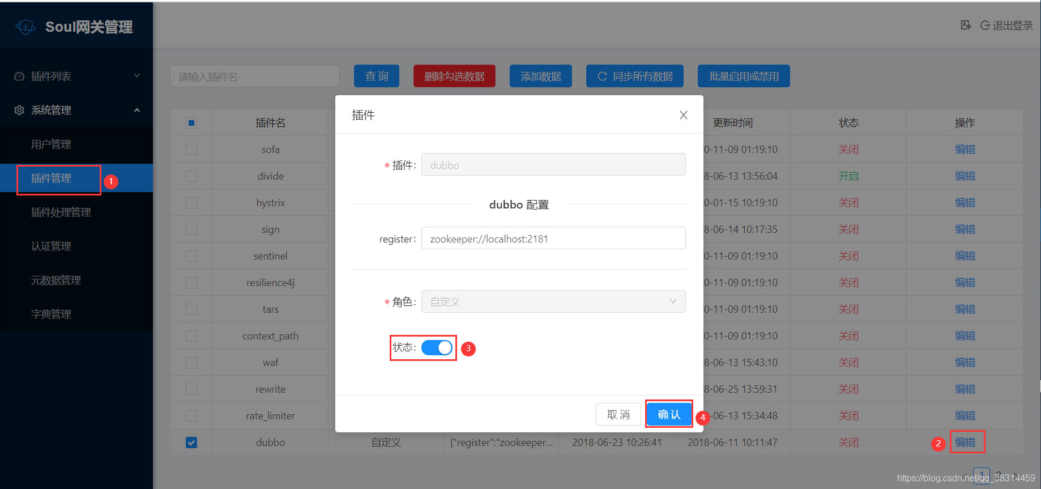Click the 状态 column header
Screen dimensions: 1041x489
point(848,123)
